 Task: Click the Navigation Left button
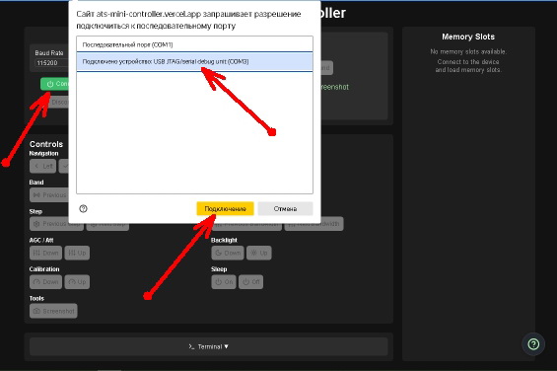pyautogui.click(x=43, y=166)
